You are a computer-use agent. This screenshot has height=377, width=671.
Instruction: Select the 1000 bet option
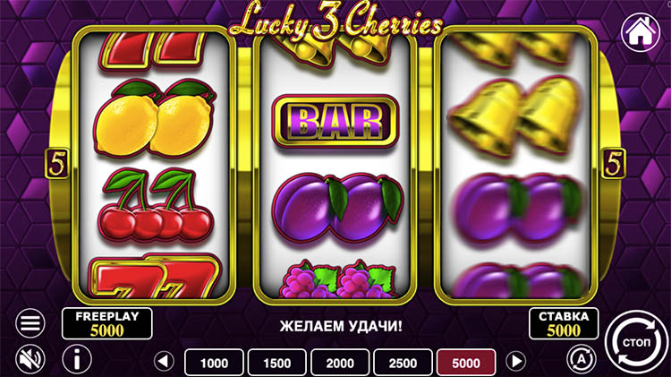pos(214,363)
